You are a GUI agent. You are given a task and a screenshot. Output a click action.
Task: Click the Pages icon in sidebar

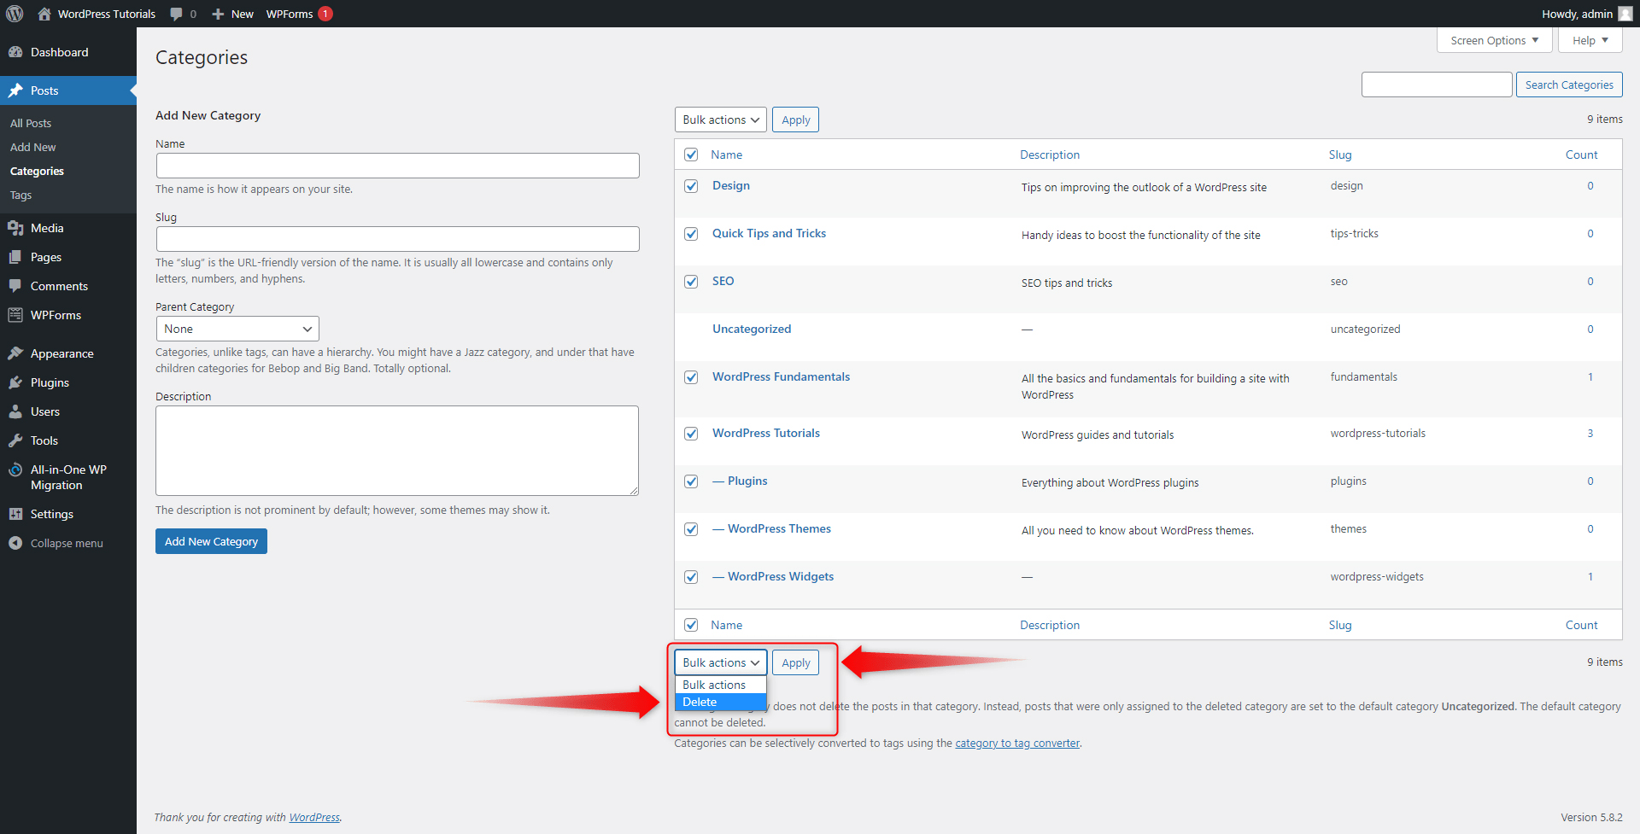pyautogui.click(x=15, y=257)
